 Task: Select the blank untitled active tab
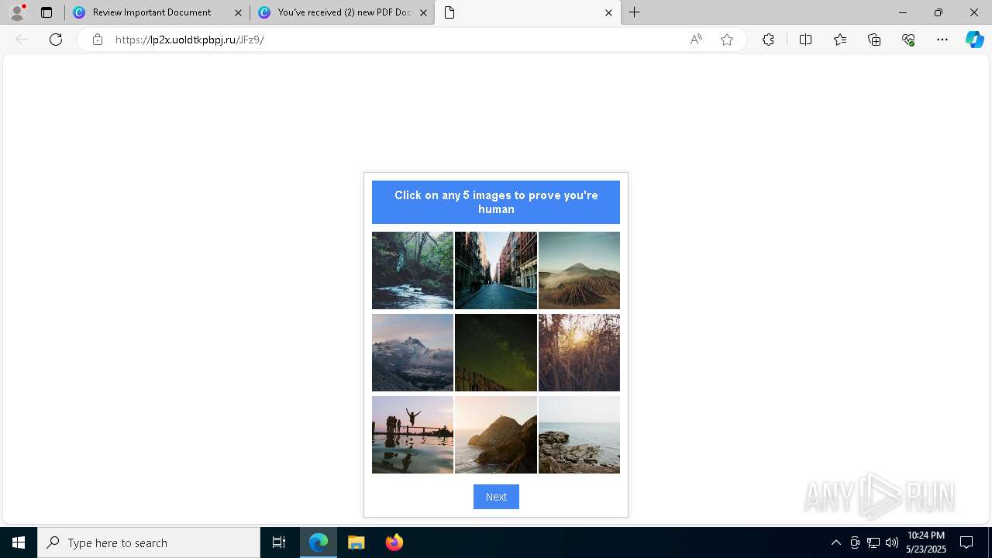(528, 12)
